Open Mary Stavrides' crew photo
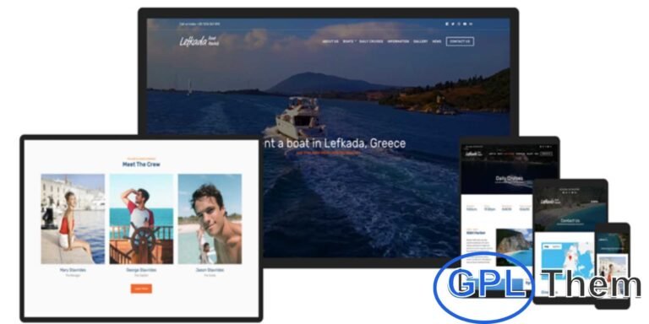Viewport: 649px width, 324px height. pyautogui.click(x=73, y=219)
